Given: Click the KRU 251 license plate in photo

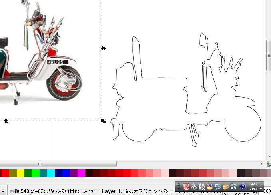Looking at the screenshot, I should coord(57,62).
